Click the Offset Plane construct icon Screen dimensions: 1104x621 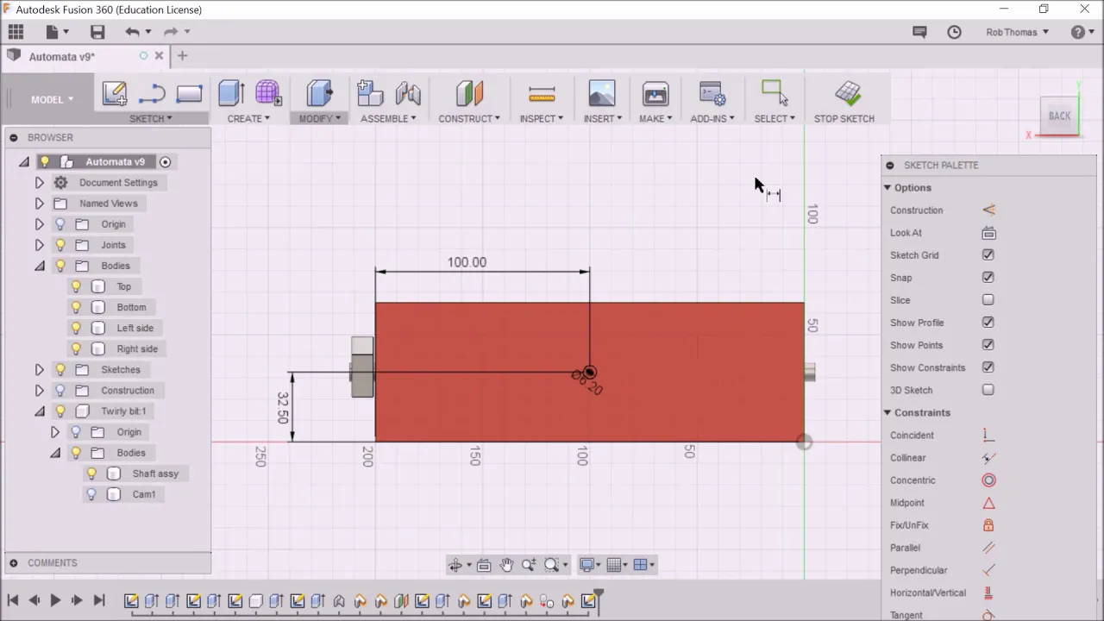click(x=469, y=93)
